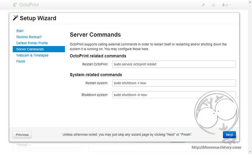The height and width of the screenshot is (154, 252).
Task: Focus the Shutdown system command field
Action: coord(174,95)
